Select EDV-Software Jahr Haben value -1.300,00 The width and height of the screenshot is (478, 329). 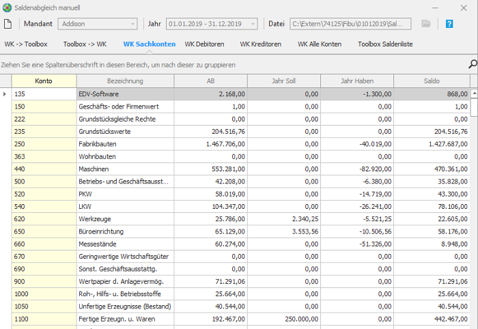[x=357, y=94]
